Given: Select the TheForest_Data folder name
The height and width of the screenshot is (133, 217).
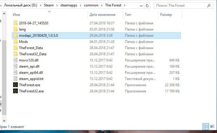Looking at the screenshot, I should click(31, 48).
